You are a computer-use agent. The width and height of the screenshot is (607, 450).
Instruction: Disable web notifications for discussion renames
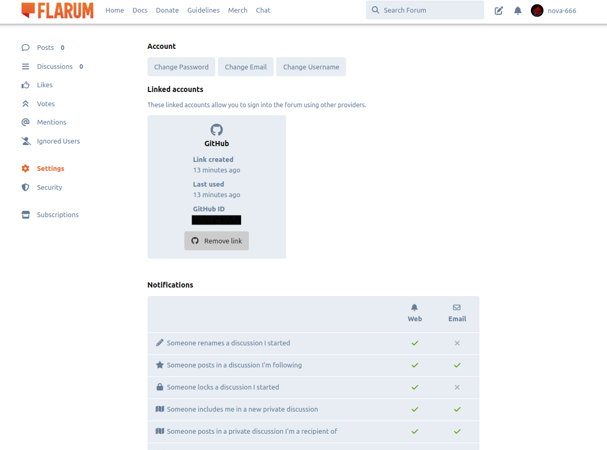click(415, 343)
